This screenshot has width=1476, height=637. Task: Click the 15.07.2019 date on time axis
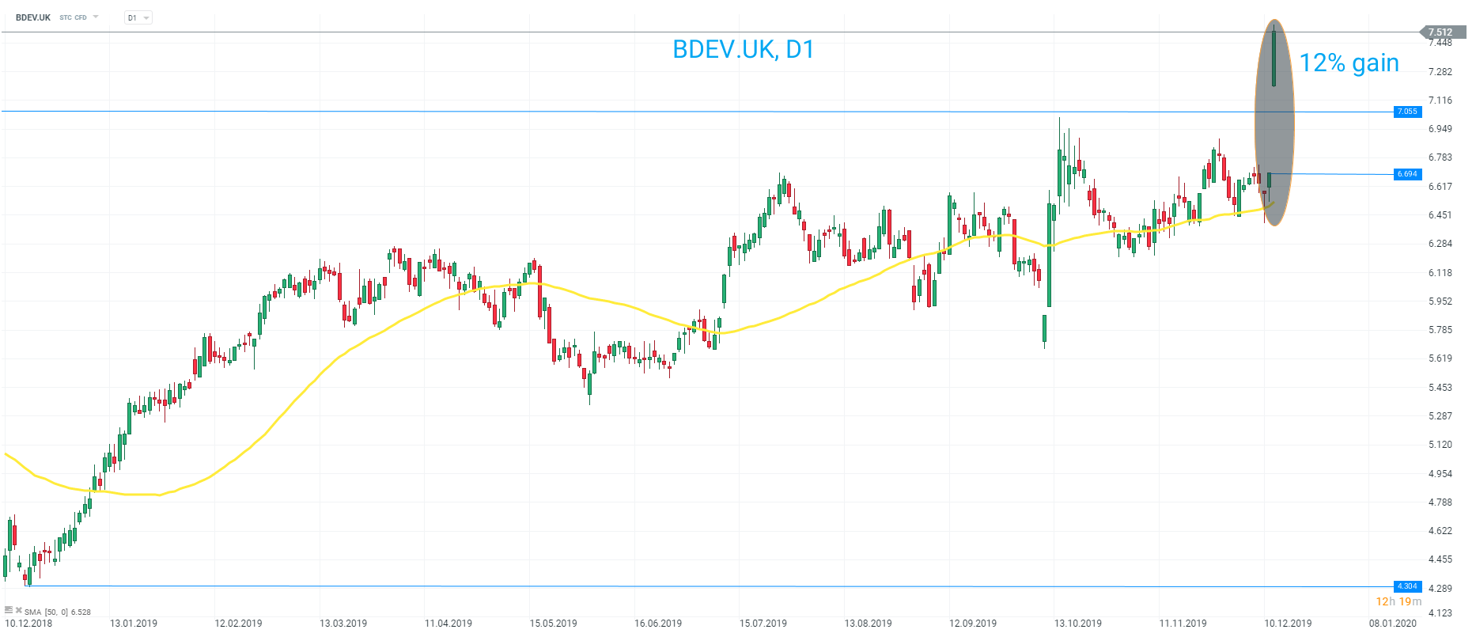(763, 624)
